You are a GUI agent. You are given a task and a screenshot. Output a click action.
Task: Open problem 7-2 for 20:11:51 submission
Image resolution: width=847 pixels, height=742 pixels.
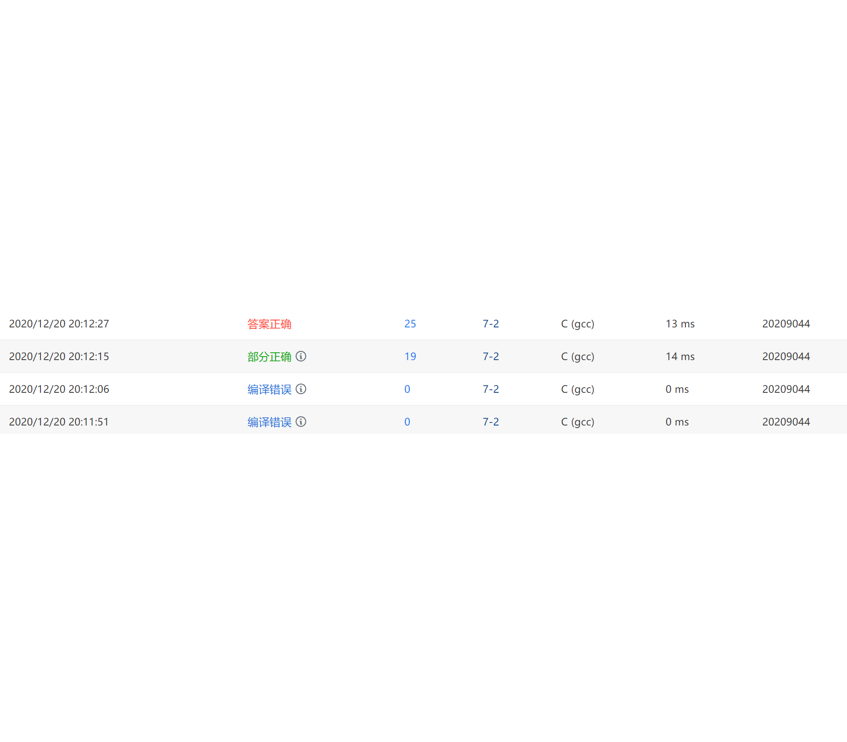490,422
